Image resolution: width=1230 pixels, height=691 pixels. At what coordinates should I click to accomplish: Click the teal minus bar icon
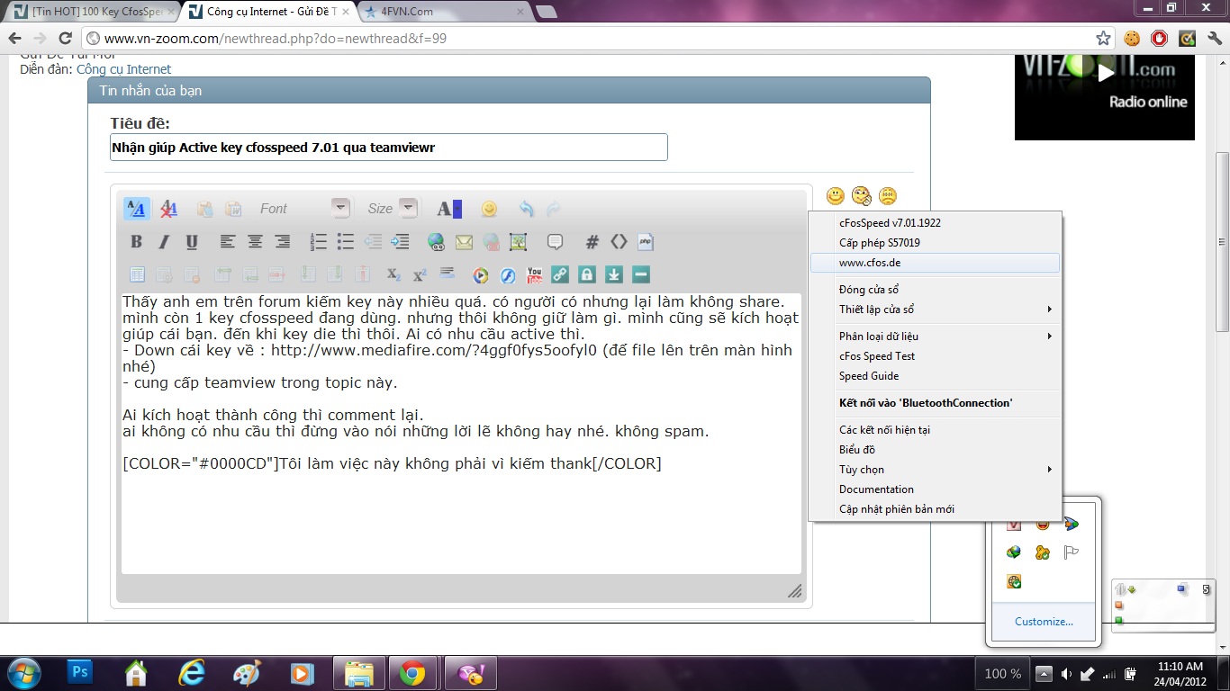pyautogui.click(x=641, y=274)
